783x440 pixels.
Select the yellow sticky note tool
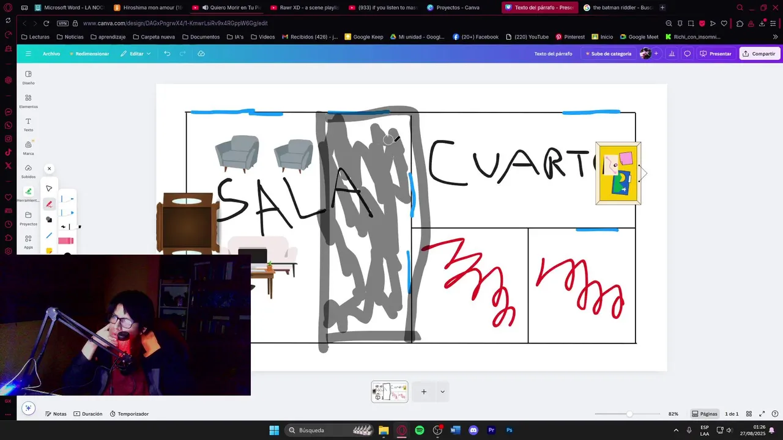pyautogui.click(x=49, y=251)
